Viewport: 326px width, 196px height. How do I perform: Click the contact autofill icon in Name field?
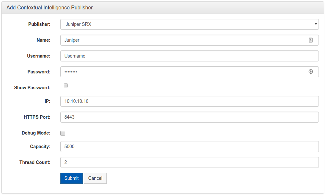click(x=311, y=40)
